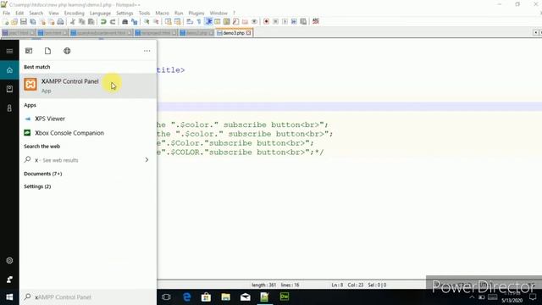Click the spell check ABC icon
This screenshot has height=305, width=542.
pos(316,21)
